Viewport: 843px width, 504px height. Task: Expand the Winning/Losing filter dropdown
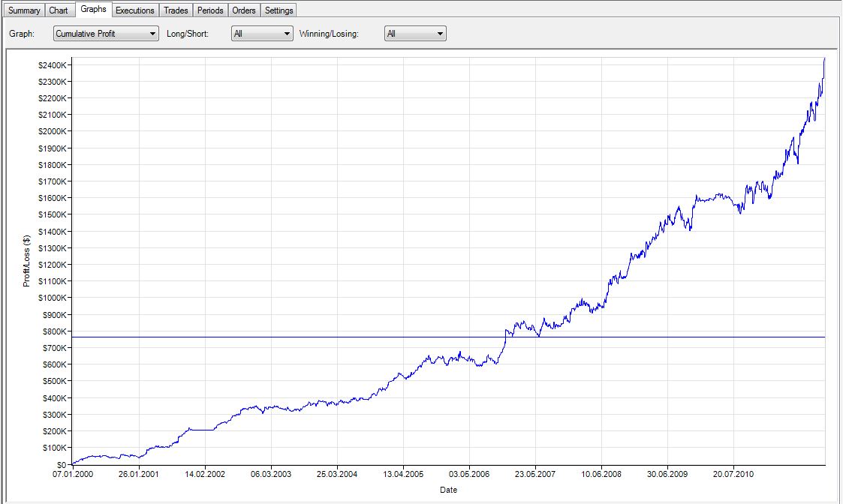coord(415,34)
